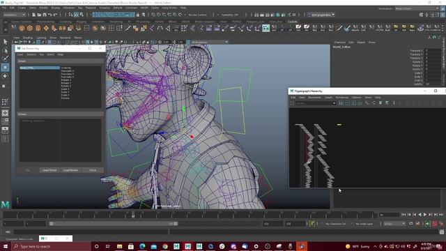Play the animation backward

tap(420, 215)
